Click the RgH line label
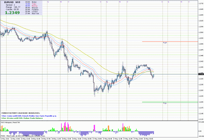The height and width of the screenshot is (140, 204). coord(165,43)
